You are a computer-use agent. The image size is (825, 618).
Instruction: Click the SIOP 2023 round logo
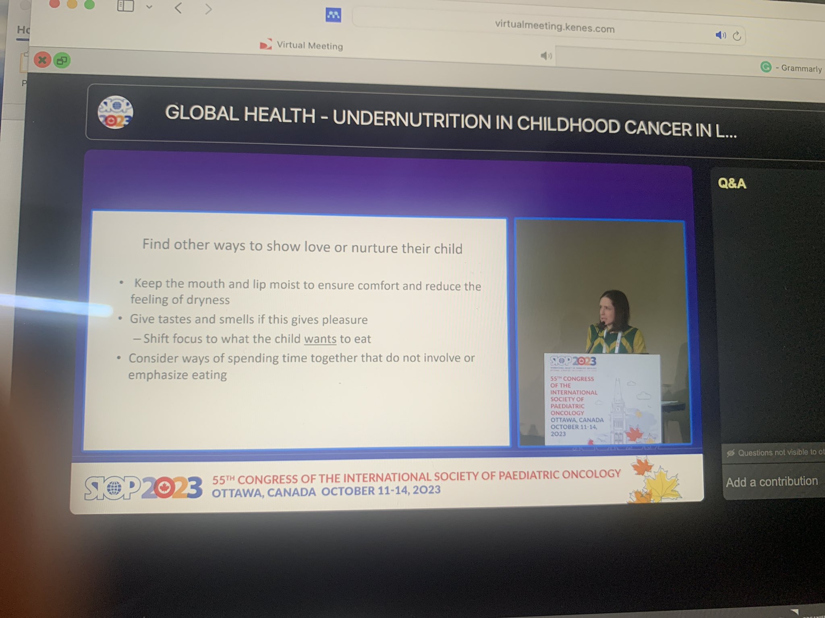115,112
